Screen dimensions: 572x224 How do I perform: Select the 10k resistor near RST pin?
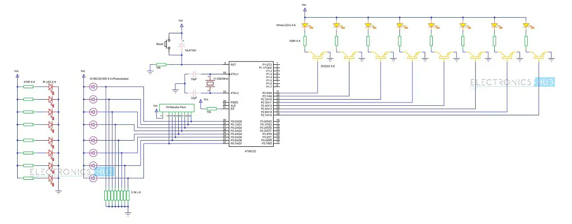click(162, 64)
